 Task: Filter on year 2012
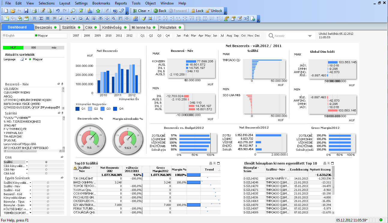pyautogui.click(x=129, y=35)
